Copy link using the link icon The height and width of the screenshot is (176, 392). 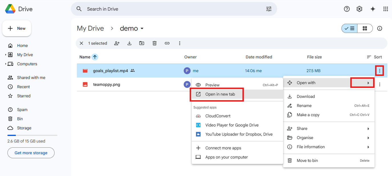pos(167,43)
